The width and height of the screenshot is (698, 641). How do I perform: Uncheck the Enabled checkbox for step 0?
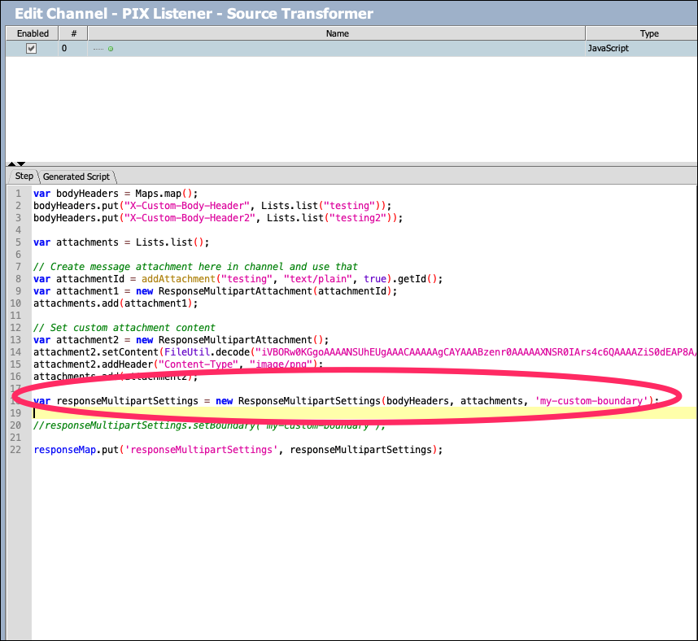(31, 49)
